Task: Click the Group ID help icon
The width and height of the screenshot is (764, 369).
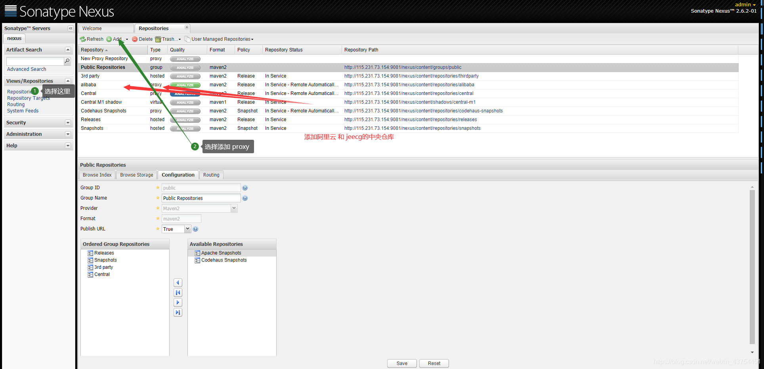Action: pos(245,188)
